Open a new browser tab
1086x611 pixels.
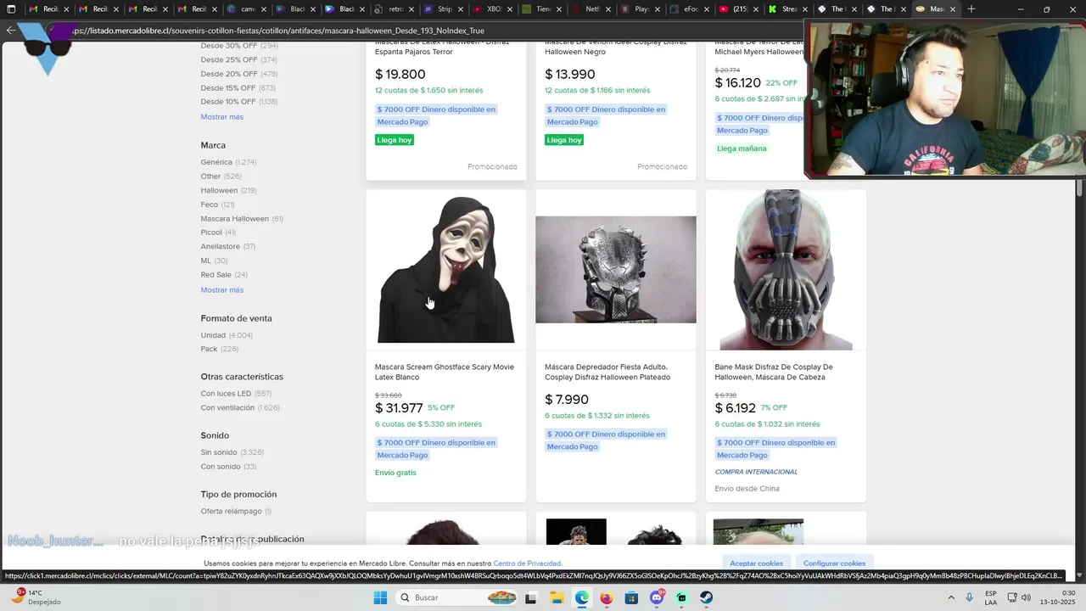[x=971, y=9]
